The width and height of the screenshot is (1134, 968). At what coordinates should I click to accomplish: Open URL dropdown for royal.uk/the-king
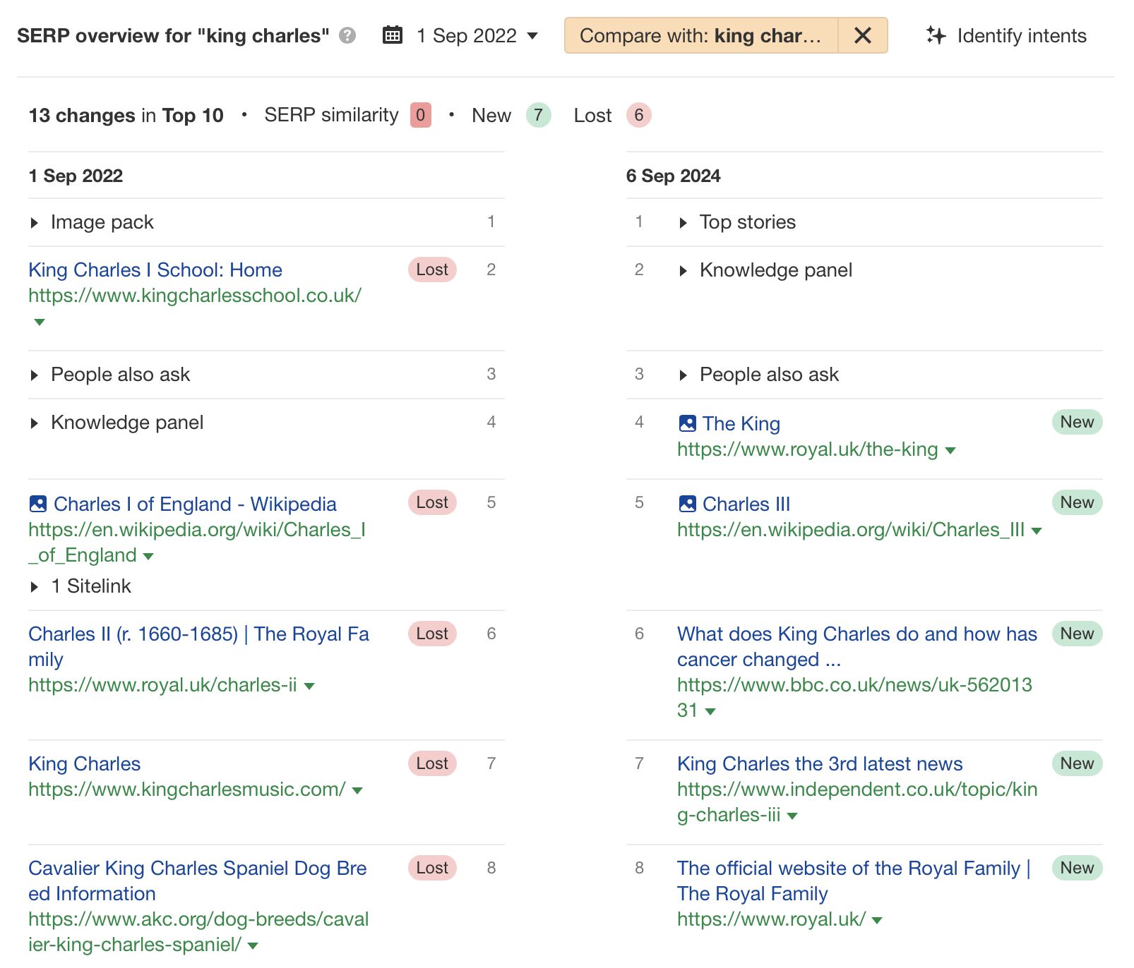(950, 450)
